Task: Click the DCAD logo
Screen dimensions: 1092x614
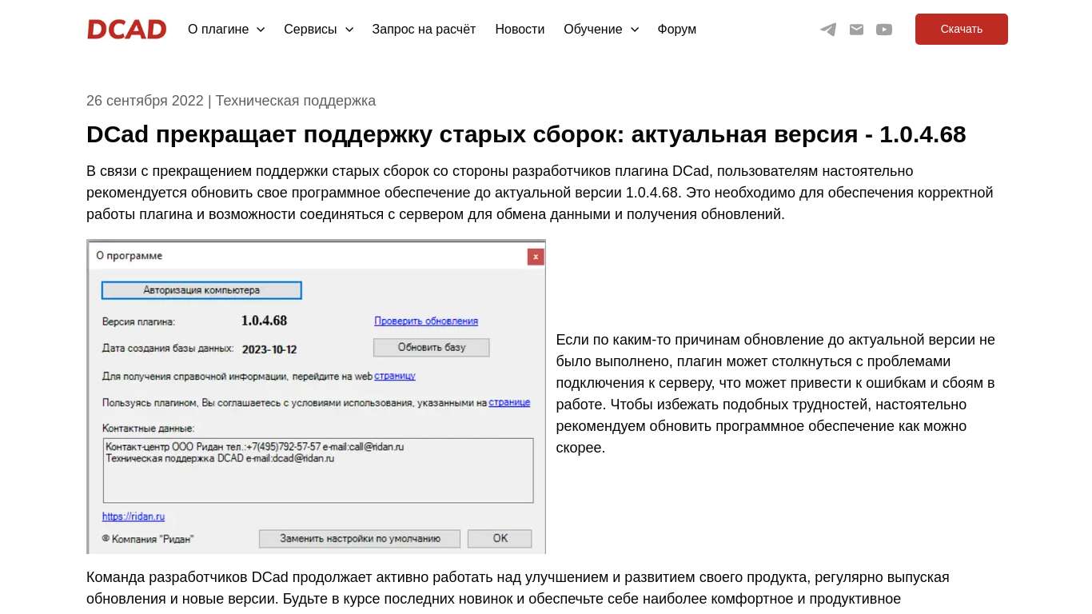Action: click(126, 29)
